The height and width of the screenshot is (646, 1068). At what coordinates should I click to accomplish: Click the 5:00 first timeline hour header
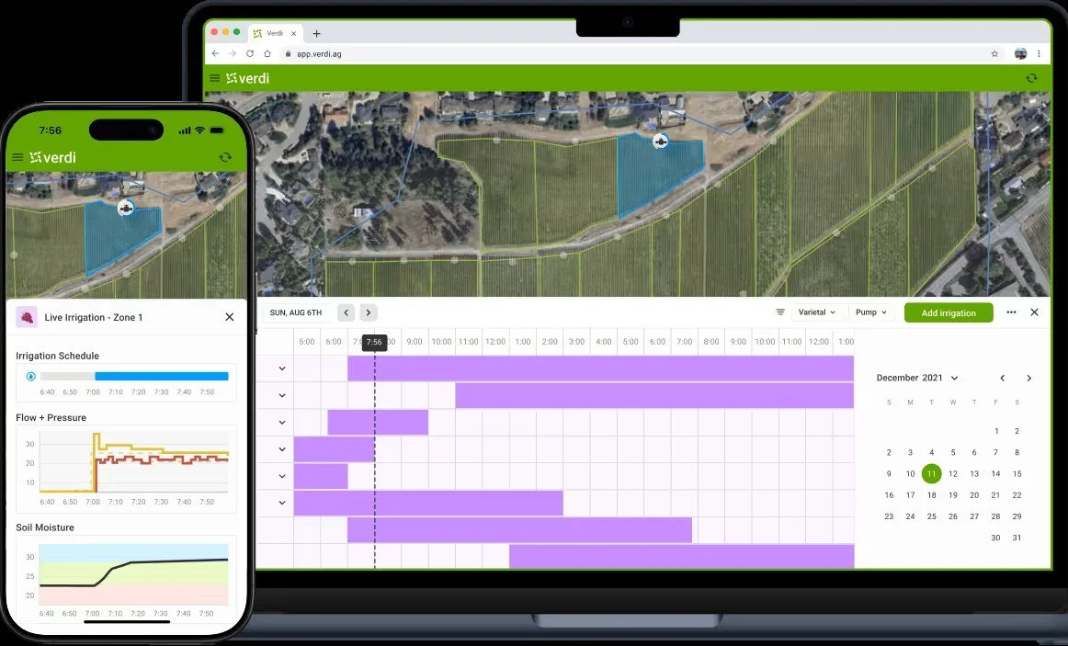click(x=306, y=342)
